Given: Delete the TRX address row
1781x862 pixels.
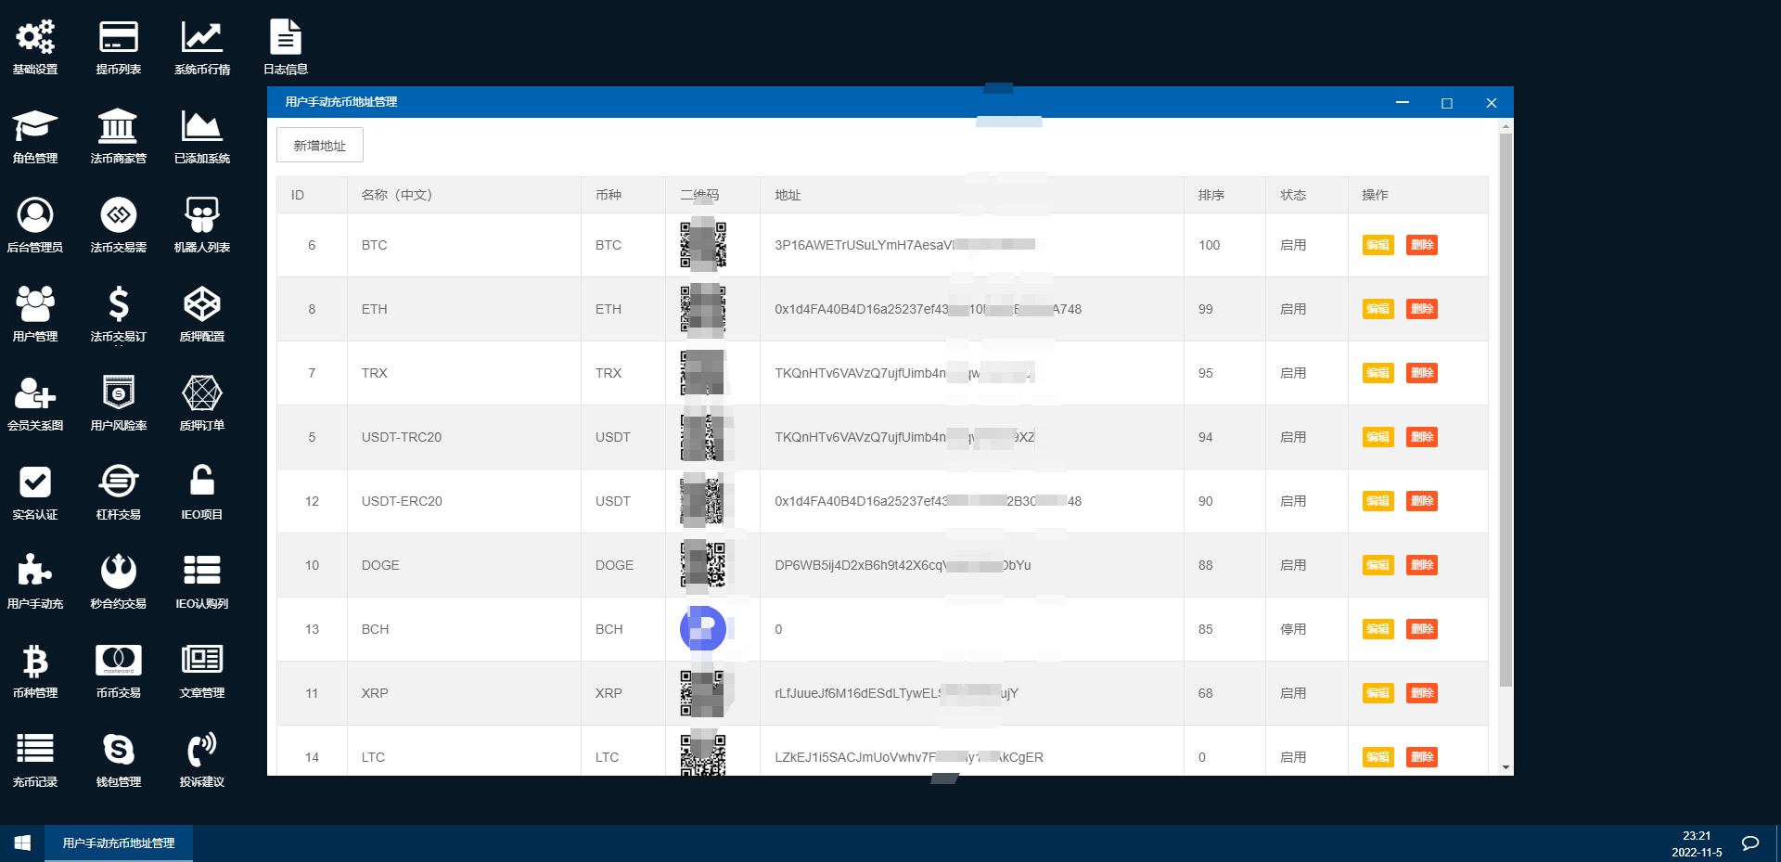Looking at the screenshot, I should tap(1422, 373).
